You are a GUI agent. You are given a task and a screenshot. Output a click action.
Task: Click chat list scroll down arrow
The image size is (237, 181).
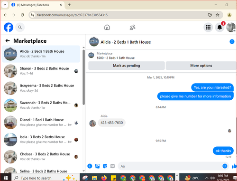(x=84, y=171)
